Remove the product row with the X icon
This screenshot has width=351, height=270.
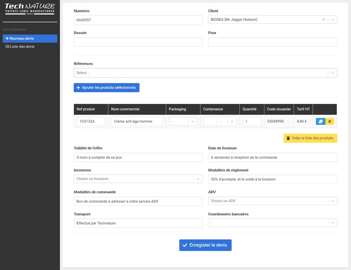coord(330,121)
